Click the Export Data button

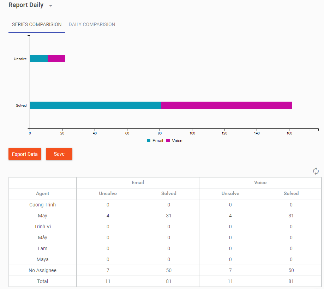click(x=25, y=154)
